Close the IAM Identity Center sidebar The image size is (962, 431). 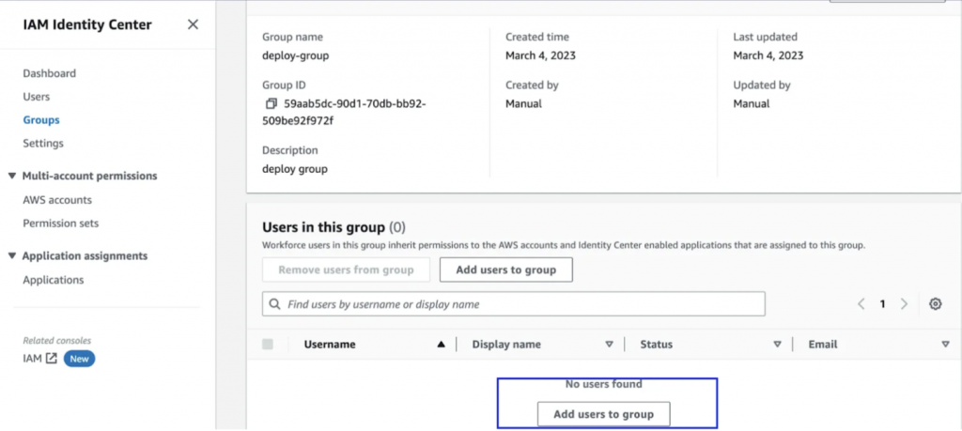pos(193,24)
